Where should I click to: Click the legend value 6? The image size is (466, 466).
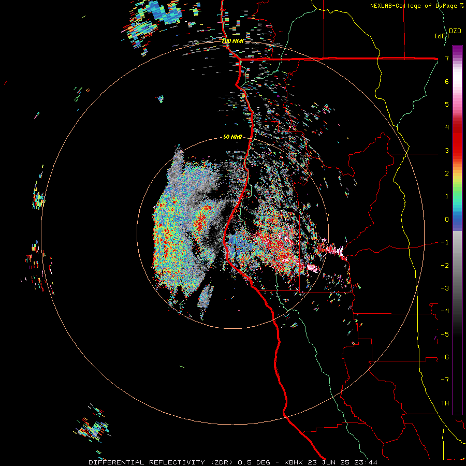tap(447, 81)
